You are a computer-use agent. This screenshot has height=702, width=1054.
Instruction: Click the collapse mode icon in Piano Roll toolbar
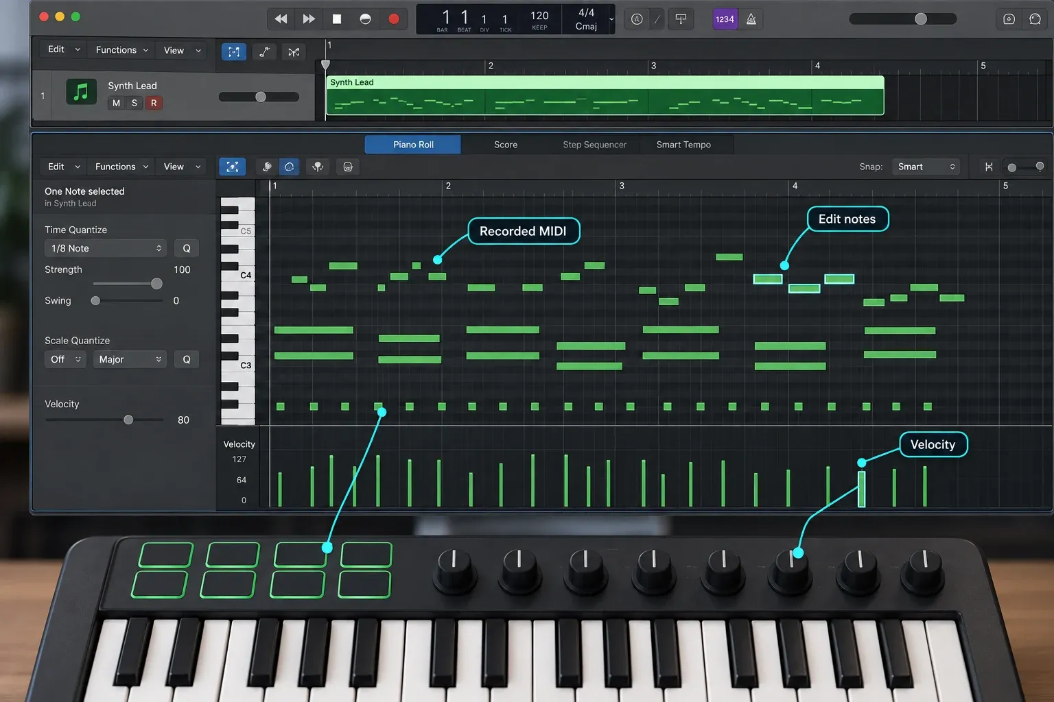318,167
